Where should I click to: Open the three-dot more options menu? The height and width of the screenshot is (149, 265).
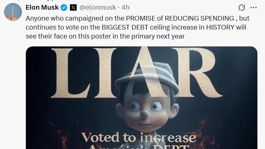tap(253, 8)
